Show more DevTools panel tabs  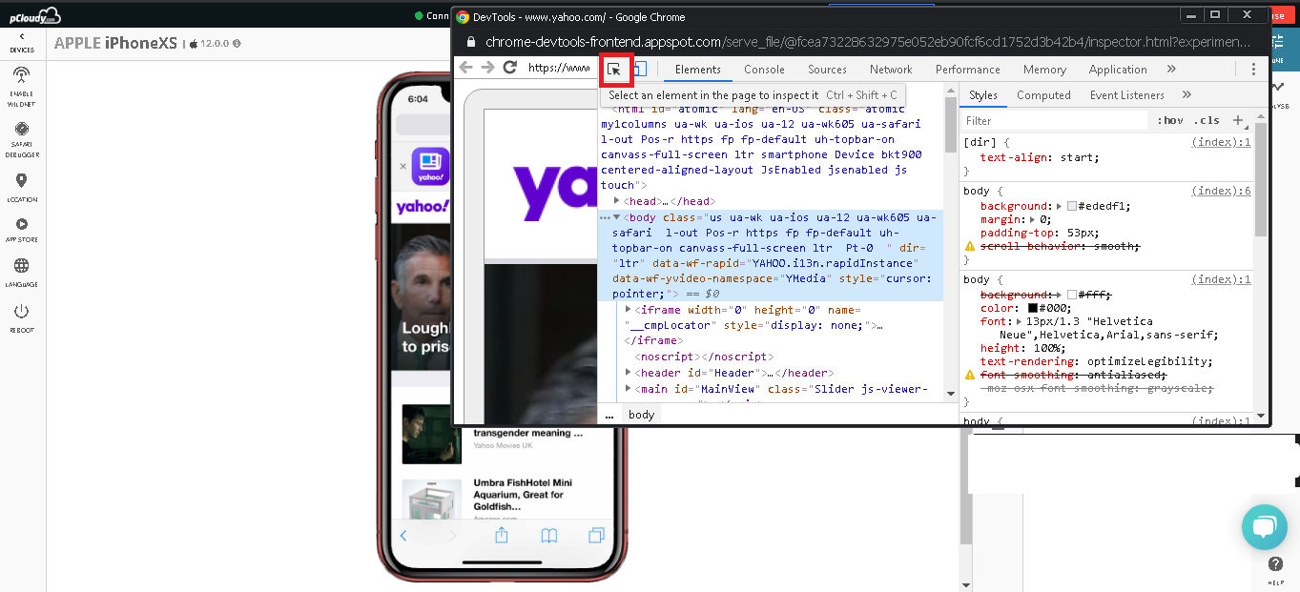coord(1171,70)
